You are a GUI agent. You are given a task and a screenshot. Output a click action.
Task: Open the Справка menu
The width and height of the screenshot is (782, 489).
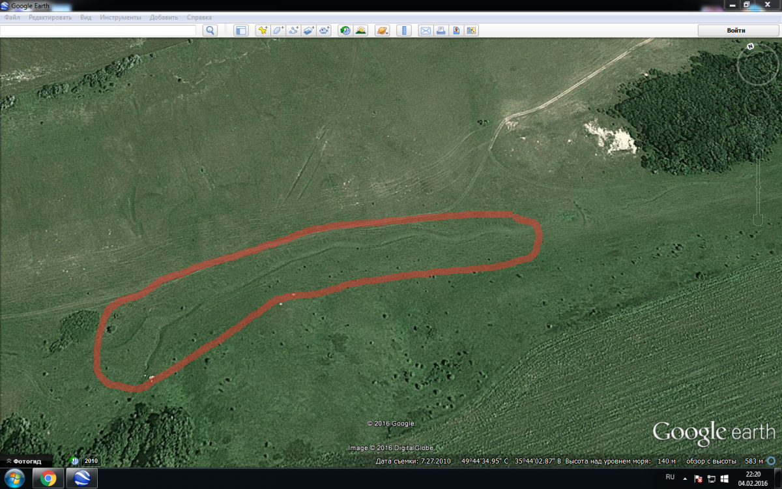[x=199, y=18]
